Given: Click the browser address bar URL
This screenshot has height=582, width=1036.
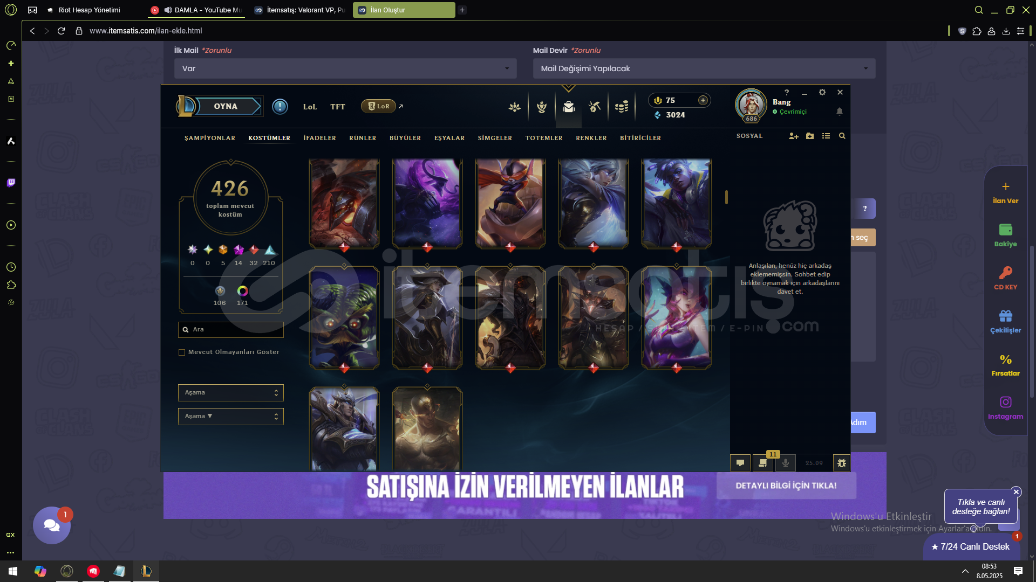Looking at the screenshot, I should coord(146,31).
